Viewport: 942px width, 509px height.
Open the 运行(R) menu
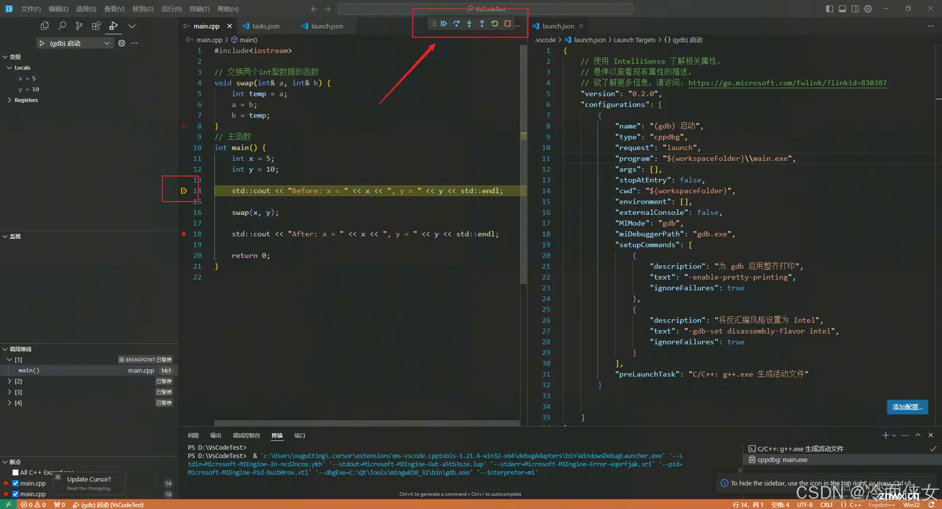pyautogui.click(x=171, y=9)
